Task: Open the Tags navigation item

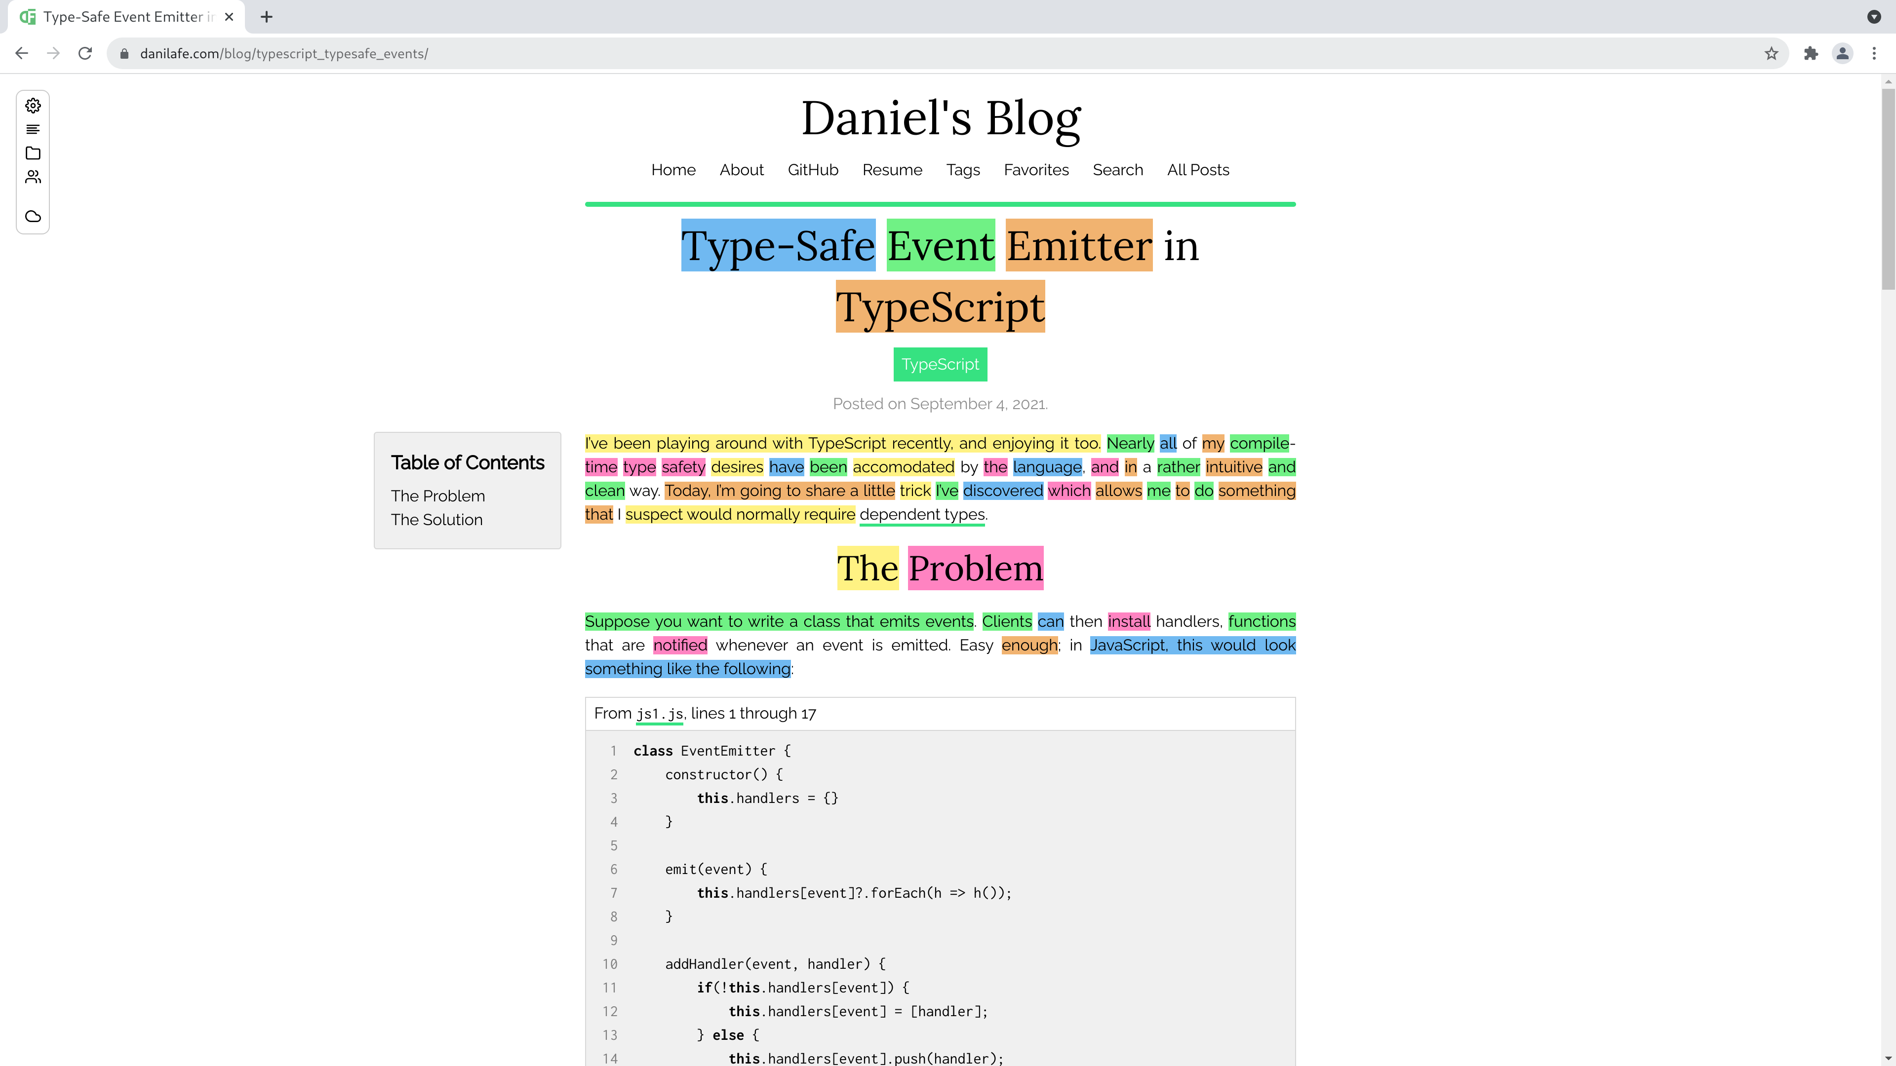Action: [963, 170]
